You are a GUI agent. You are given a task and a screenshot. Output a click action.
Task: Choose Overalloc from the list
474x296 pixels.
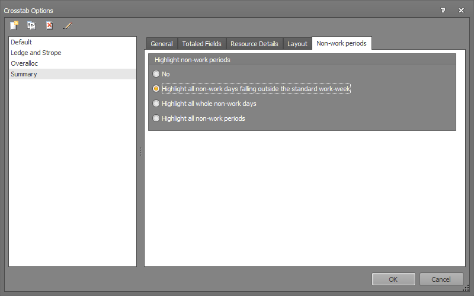pyautogui.click(x=24, y=63)
